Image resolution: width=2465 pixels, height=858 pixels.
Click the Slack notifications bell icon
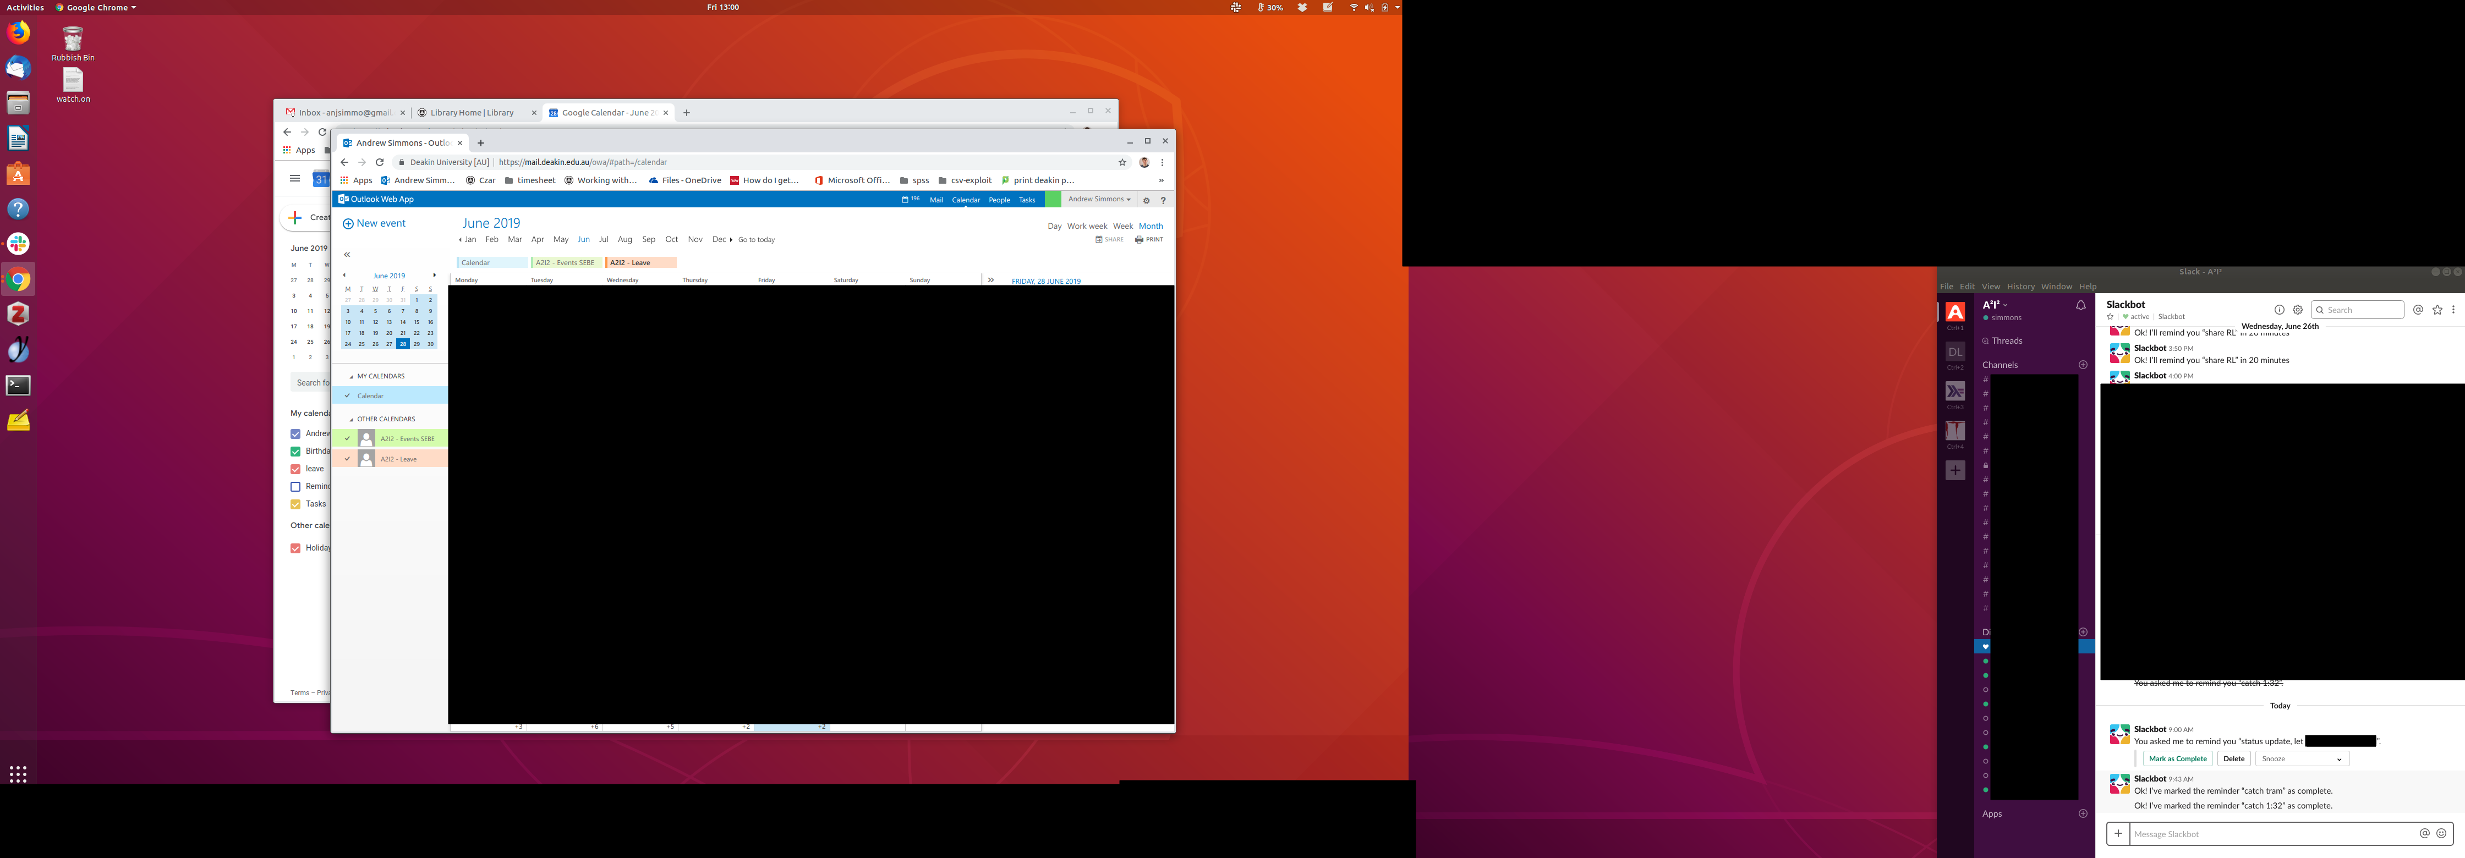2080,305
